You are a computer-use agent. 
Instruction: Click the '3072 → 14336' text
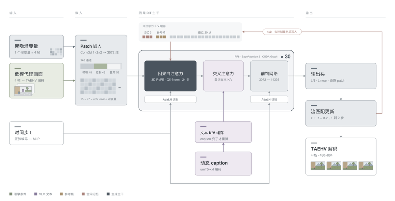click(x=269, y=80)
